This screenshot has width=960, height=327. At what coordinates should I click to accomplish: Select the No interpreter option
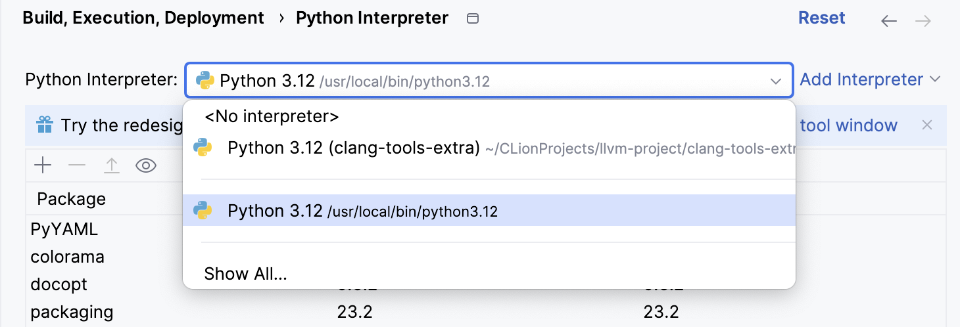point(272,117)
